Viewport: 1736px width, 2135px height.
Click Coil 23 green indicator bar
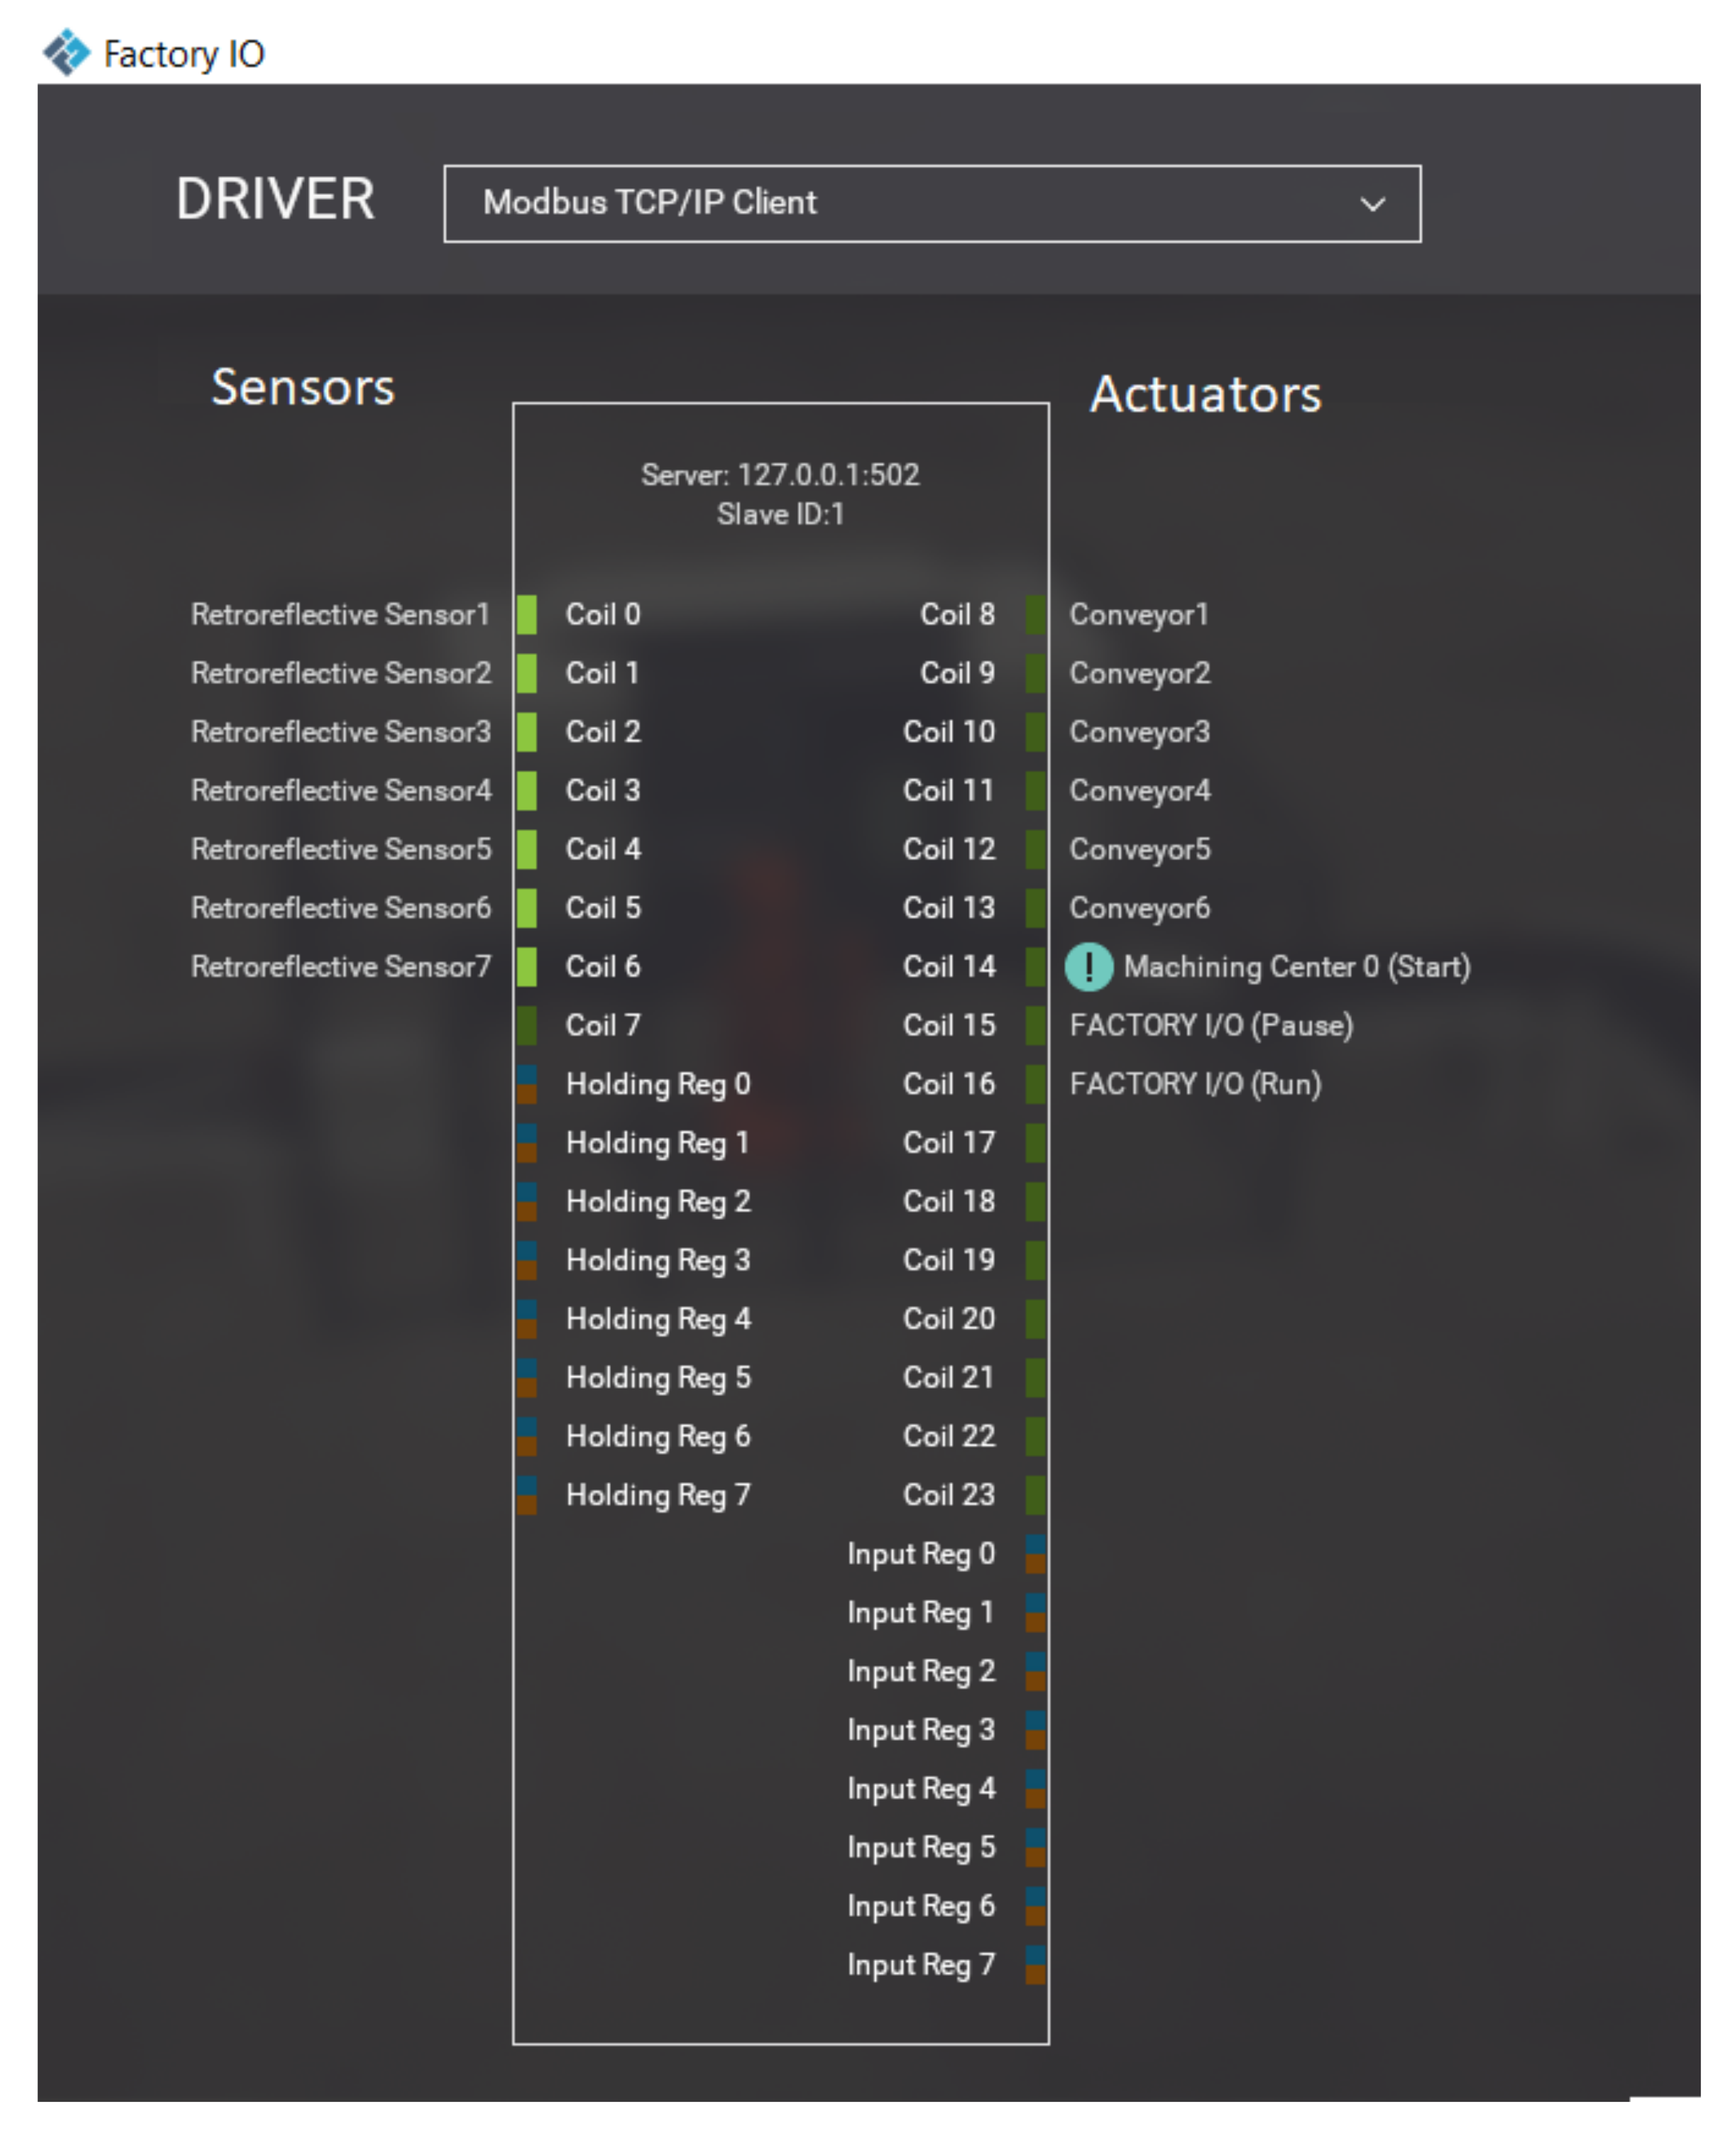(x=1036, y=1495)
